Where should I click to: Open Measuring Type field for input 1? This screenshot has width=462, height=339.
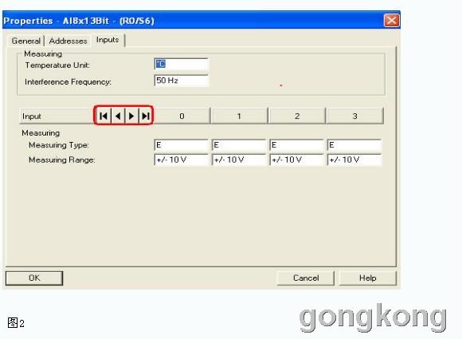pos(239,145)
